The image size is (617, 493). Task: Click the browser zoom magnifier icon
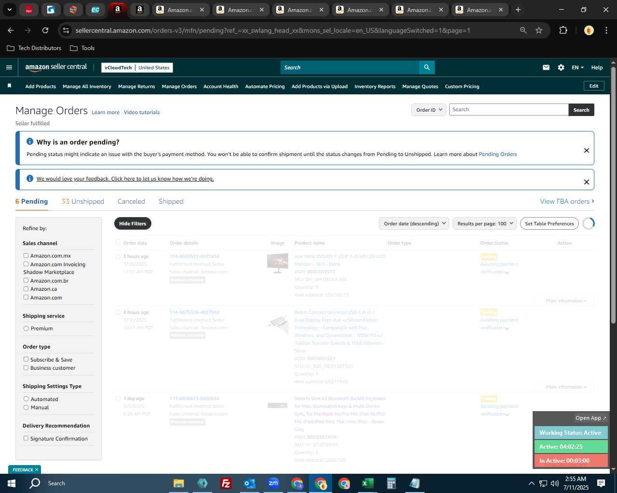click(523, 30)
